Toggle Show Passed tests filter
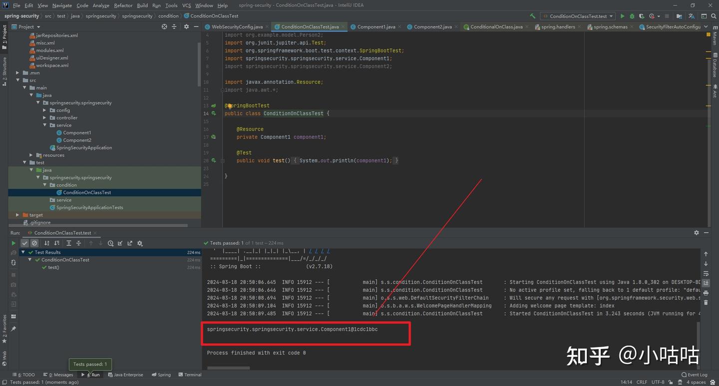This screenshot has height=386, width=719. [x=24, y=243]
